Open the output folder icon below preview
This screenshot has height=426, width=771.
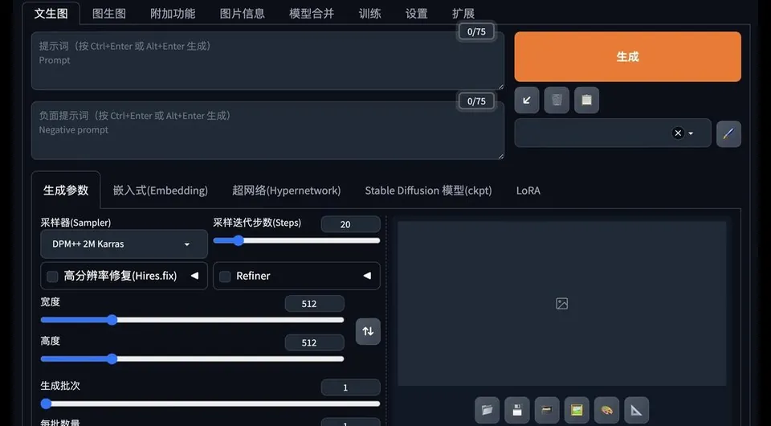[x=487, y=410]
